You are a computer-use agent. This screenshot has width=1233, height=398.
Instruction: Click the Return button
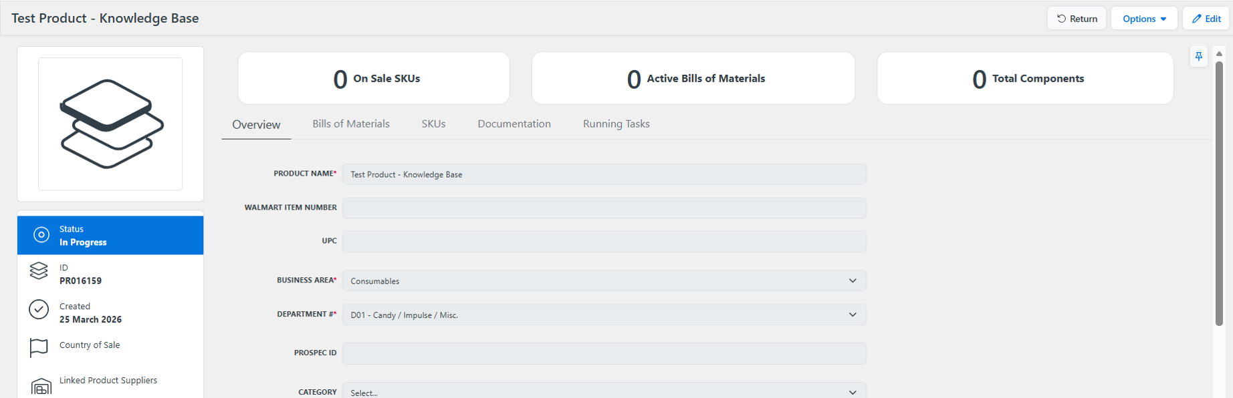(x=1077, y=19)
